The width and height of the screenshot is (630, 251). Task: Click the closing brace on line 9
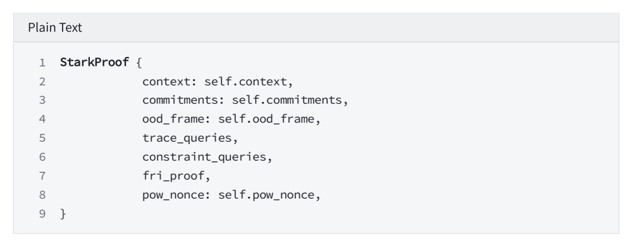(63, 214)
